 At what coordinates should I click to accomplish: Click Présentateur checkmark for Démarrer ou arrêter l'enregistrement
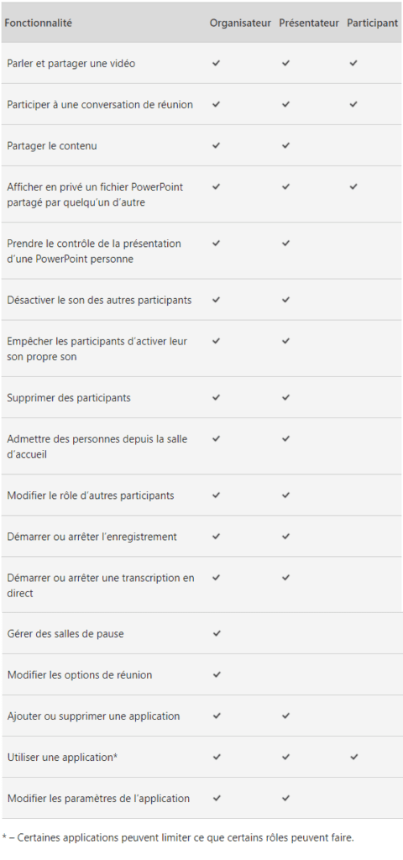point(285,536)
